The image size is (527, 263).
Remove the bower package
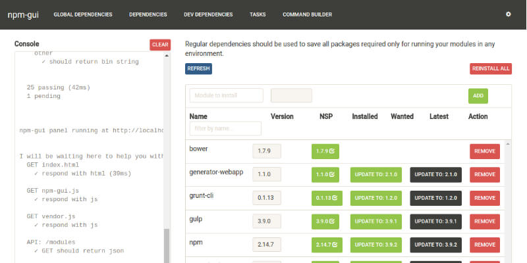(x=484, y=151)
